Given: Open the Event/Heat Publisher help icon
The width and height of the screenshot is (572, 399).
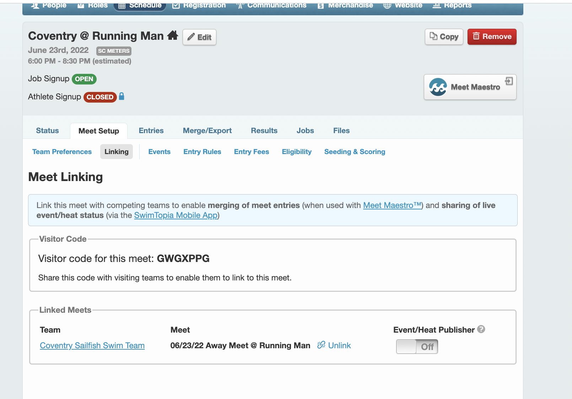Looking at the screenshot, I should 482,329.
